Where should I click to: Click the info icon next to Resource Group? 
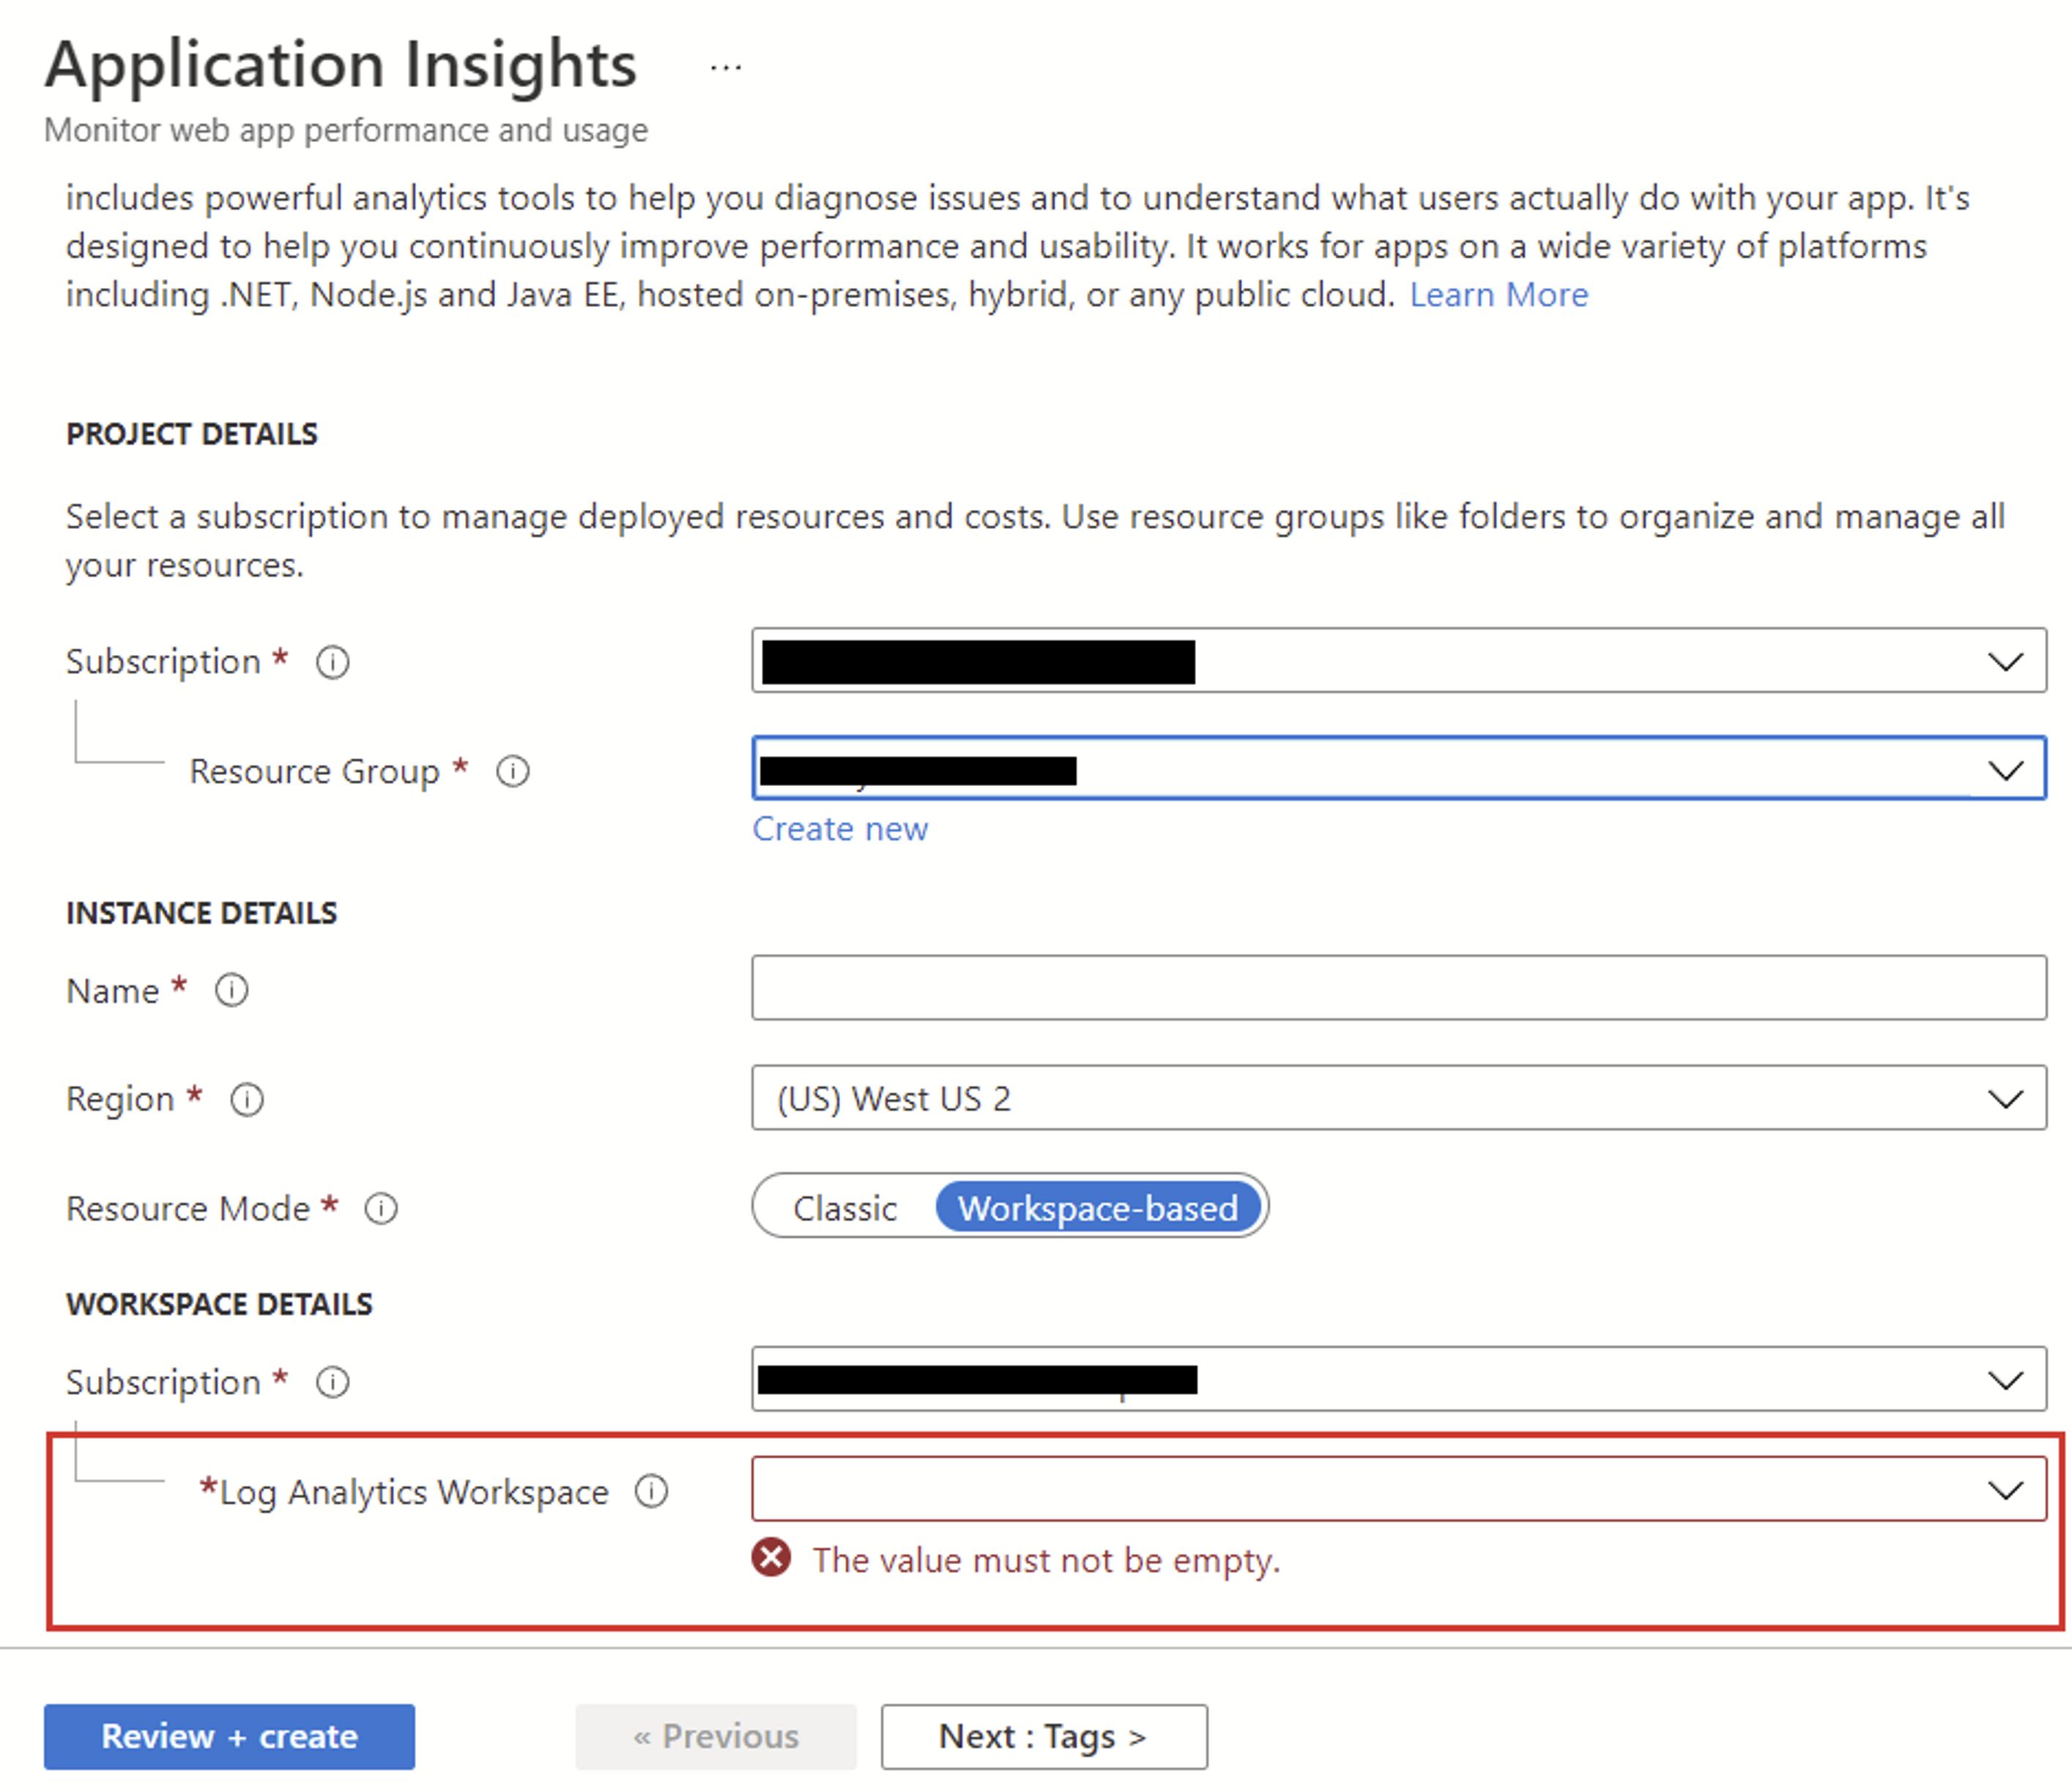(x=513, y=771)
